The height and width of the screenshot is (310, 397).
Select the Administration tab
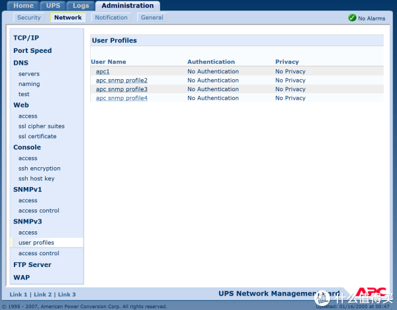click(x=128, y=5)
